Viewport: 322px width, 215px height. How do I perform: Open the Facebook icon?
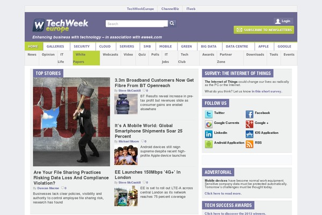[250, 114]
